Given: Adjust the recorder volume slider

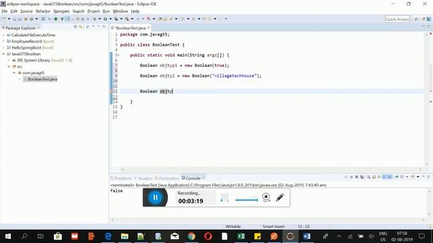Looking at the screenshot, I should (x=246, y=200).
